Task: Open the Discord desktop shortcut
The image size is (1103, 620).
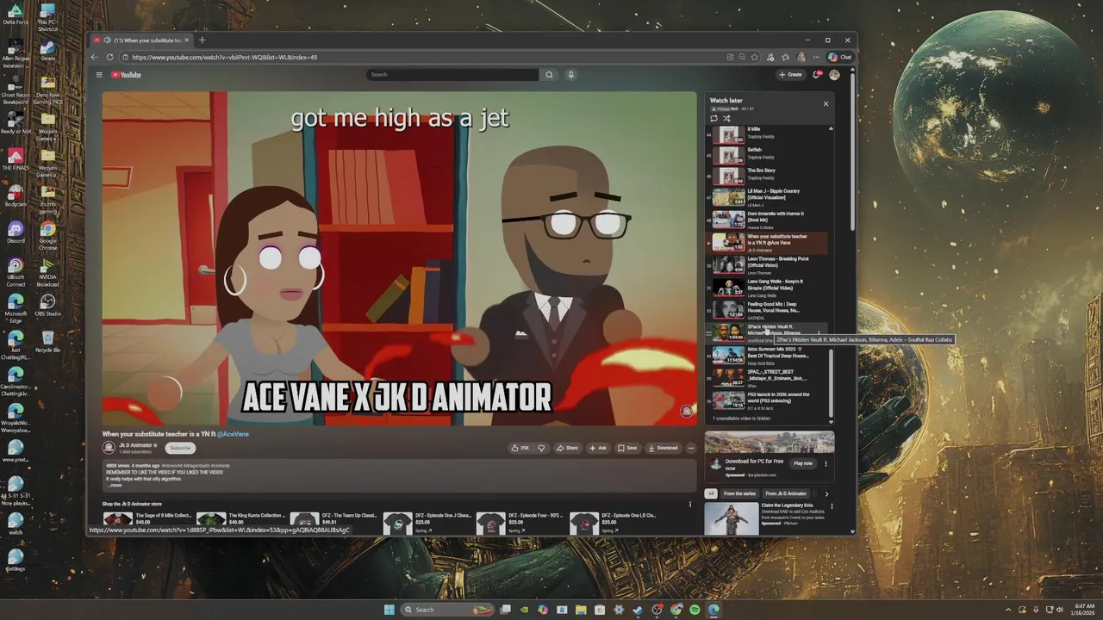Action: [x=16, y=232]
